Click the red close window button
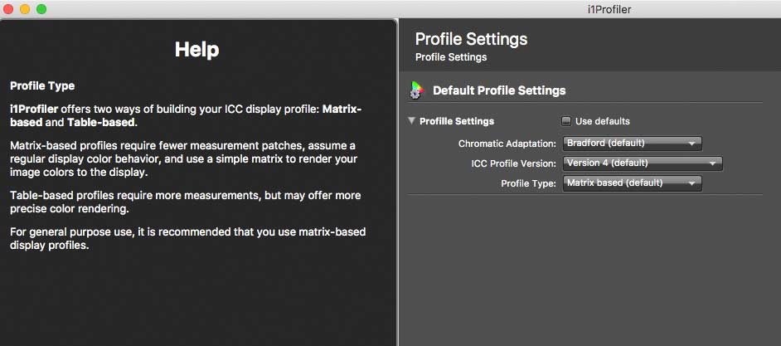The width and height of the screenshot is (781, 346). coord(8,9)
